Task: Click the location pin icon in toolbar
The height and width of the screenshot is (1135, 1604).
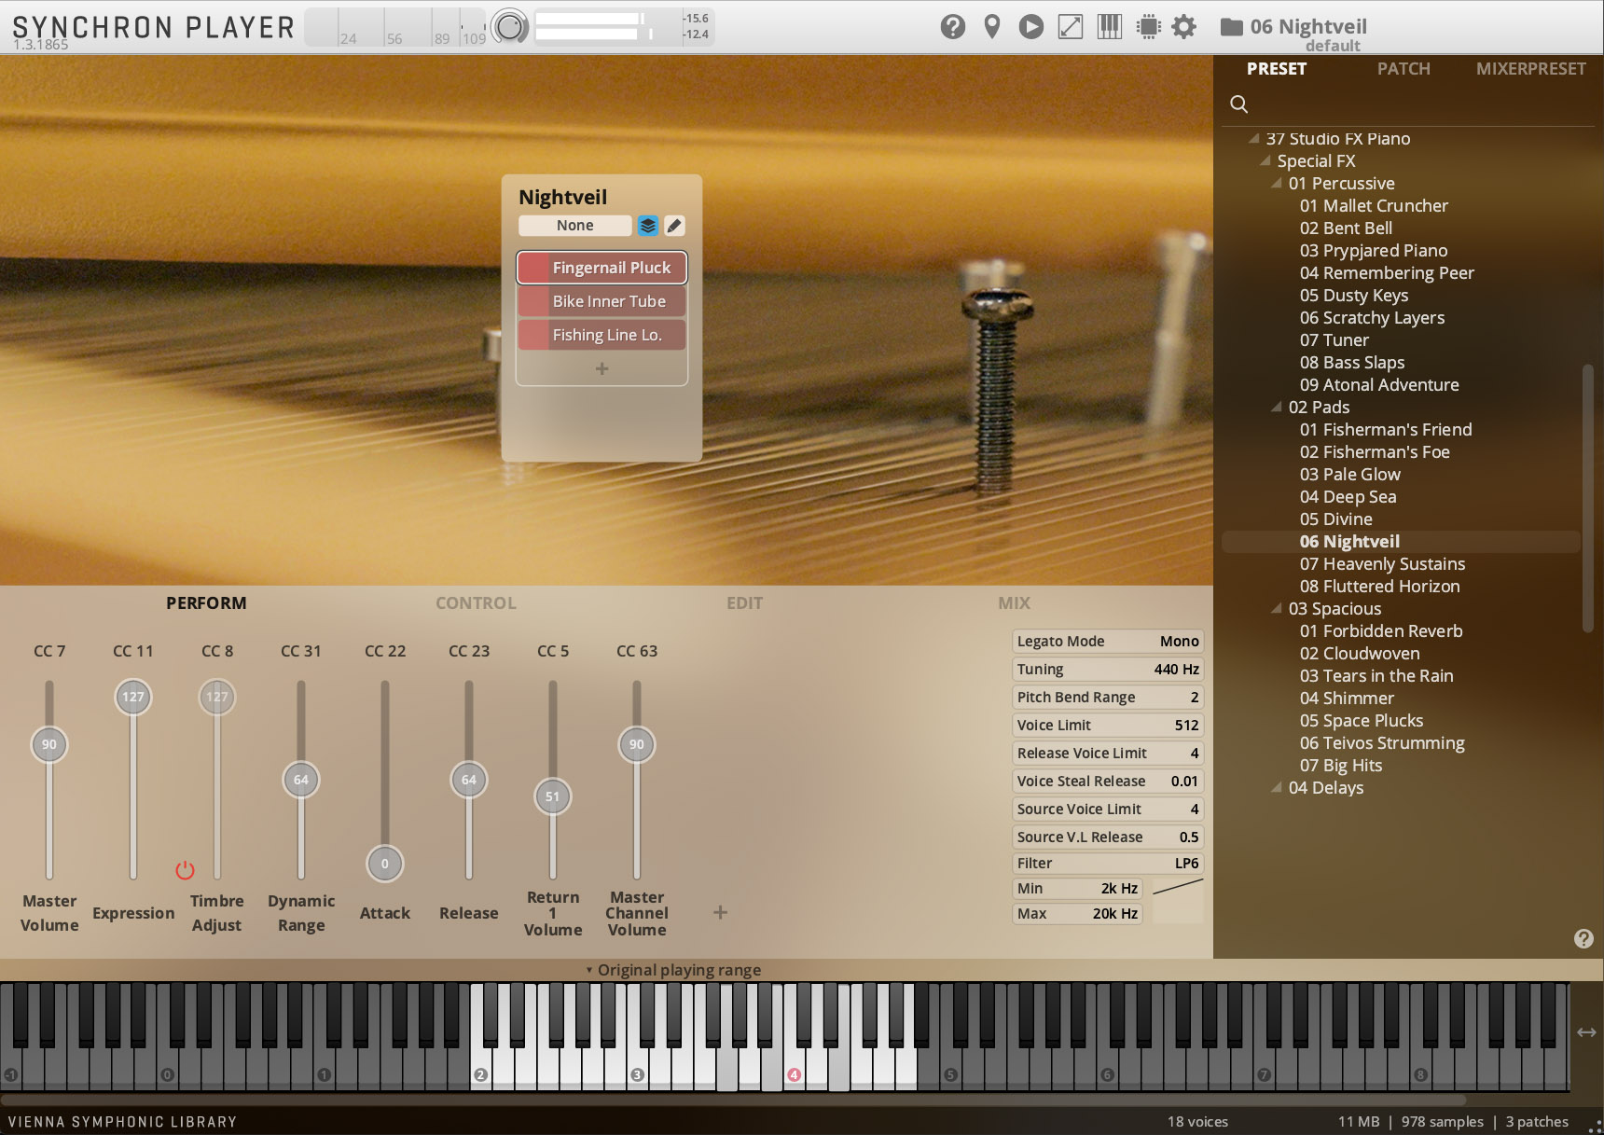Action: pos(992,26)
